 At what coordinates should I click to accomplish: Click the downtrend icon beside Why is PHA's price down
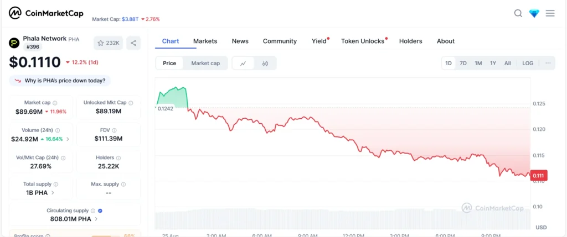18,81
